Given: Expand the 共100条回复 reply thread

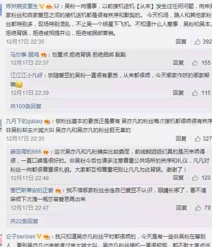Looking at the screenshot, I should 26,106.
